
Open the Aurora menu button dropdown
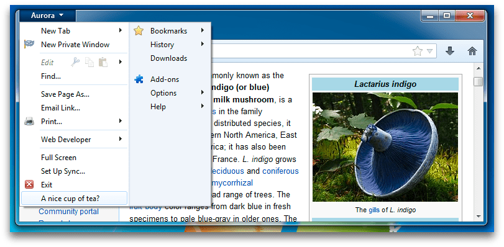(x=47, y=16)
